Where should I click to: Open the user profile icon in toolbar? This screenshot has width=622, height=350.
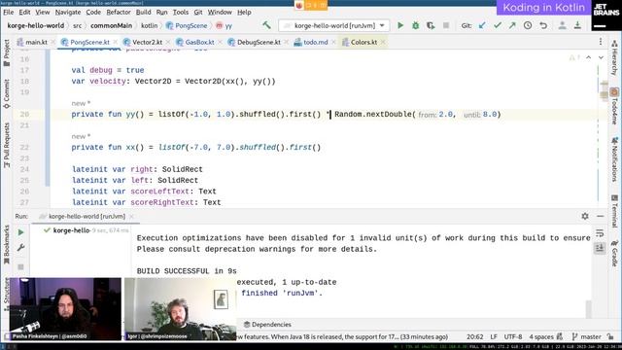pos(562,25)
